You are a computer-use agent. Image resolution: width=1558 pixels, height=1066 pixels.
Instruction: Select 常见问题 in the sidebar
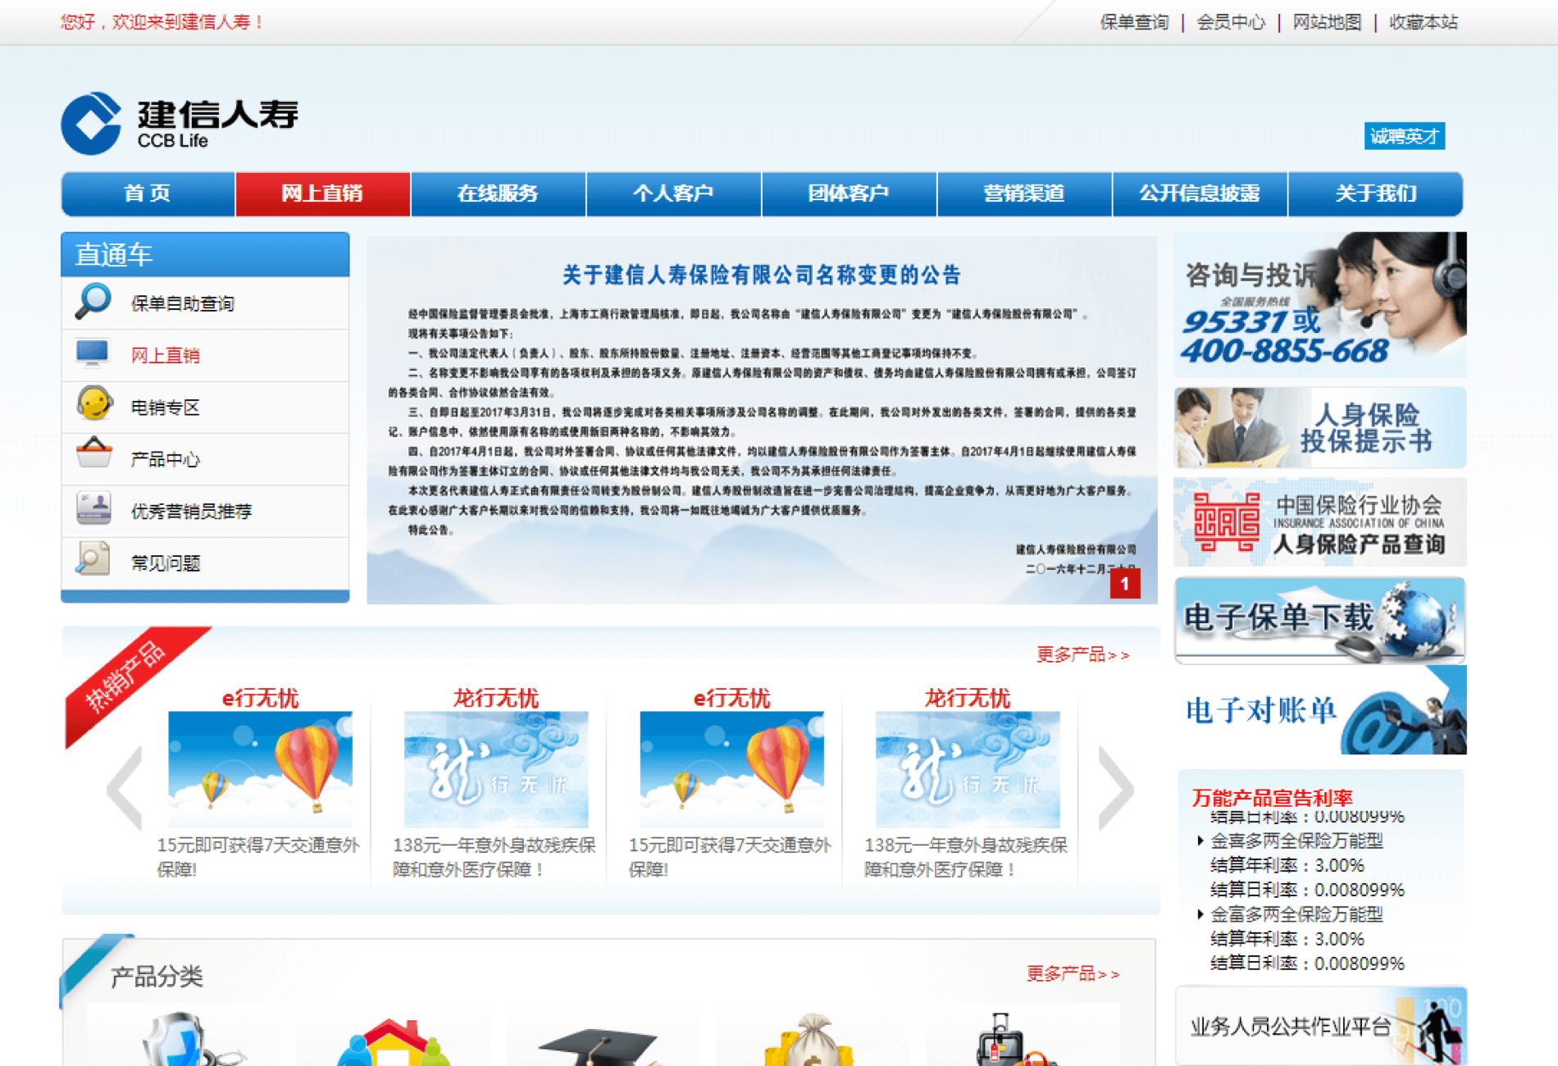click(x=205, y=563)
